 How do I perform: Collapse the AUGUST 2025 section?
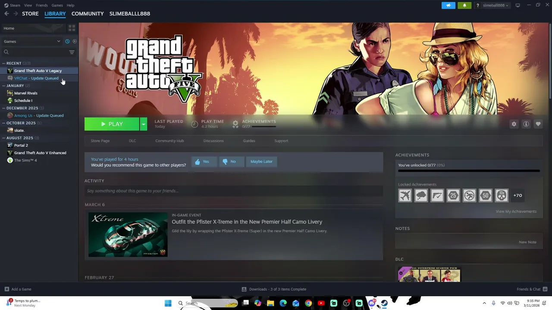click(20, 138)
